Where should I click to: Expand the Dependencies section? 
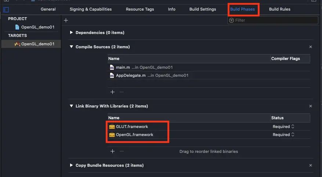coord(71,32)
